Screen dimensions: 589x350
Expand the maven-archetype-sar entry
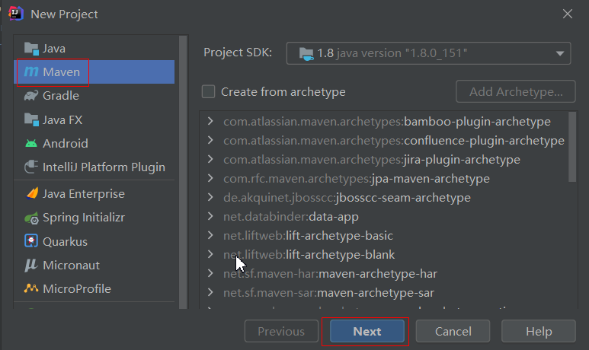(x=210, y=293)
